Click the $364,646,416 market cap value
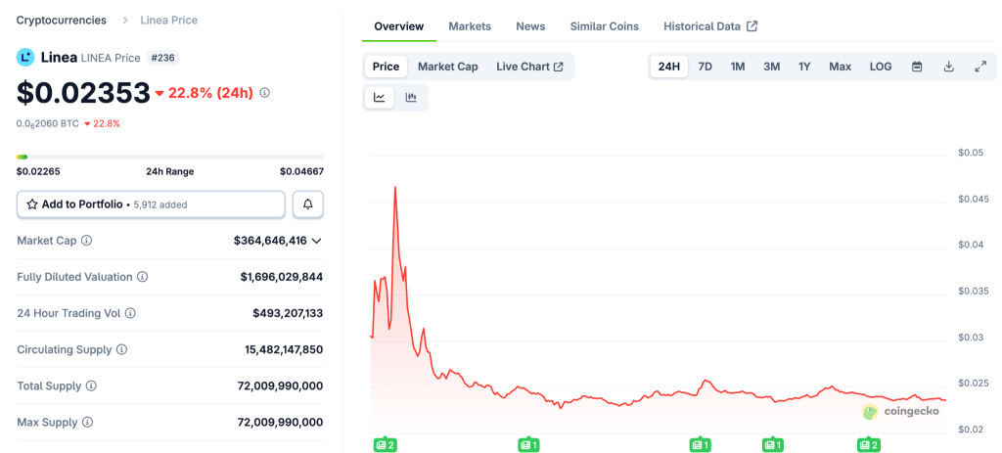Image resolution: width=1002 pixels, height=453 pixels. [270, 241]
